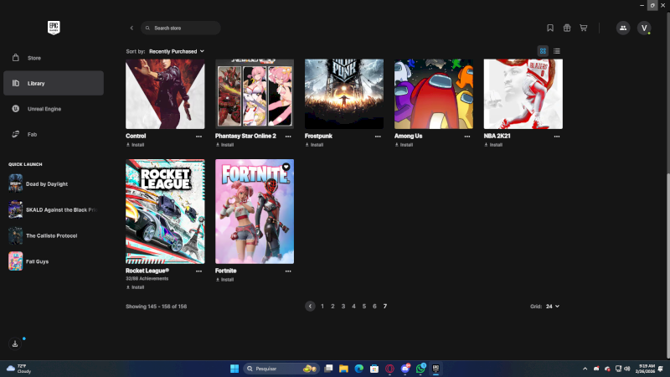Click the Rocket League 32/88 Achievements text
This screenshot has height=377, width=670.
[x=147, y=279]
